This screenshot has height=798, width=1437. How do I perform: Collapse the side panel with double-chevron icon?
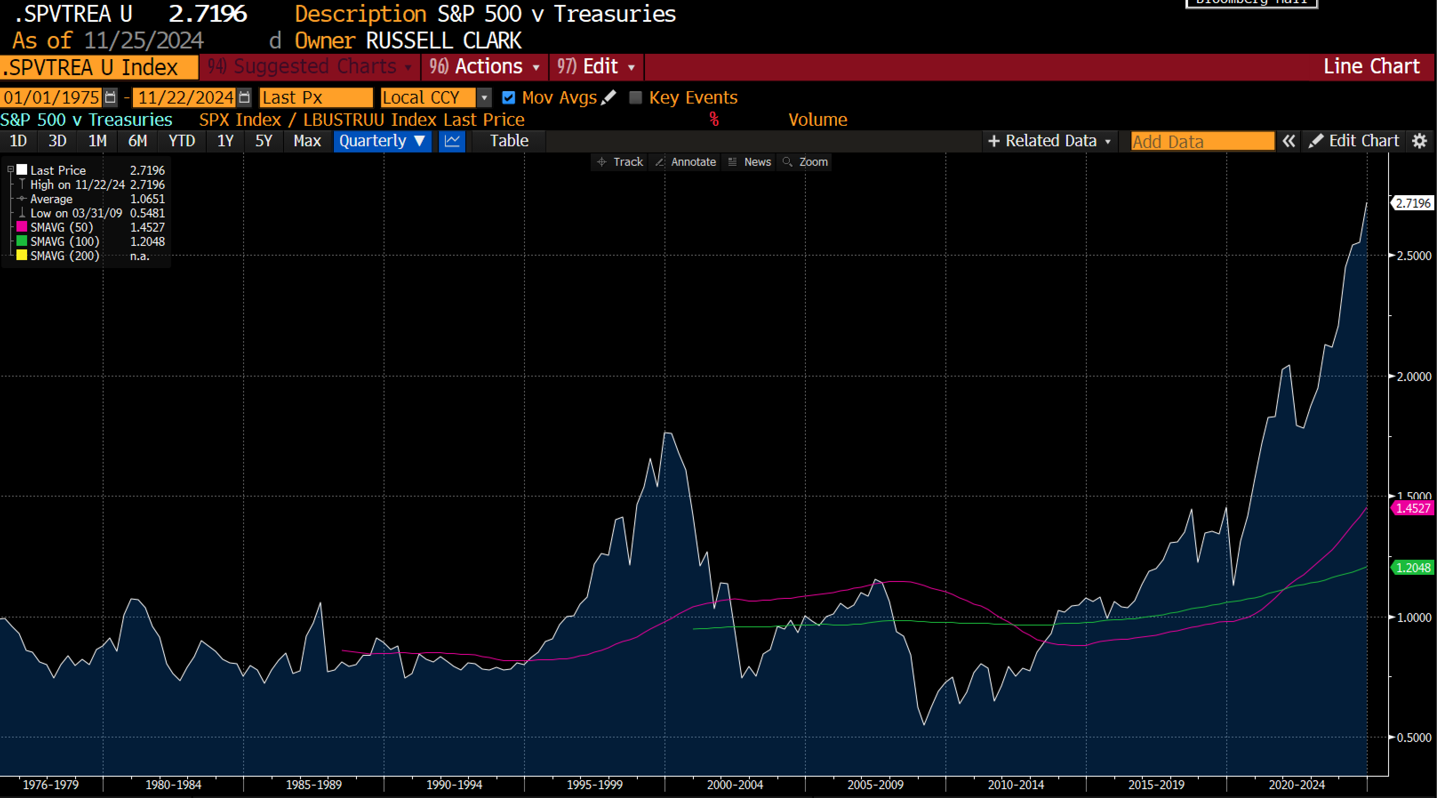[x=1289, y=141]
